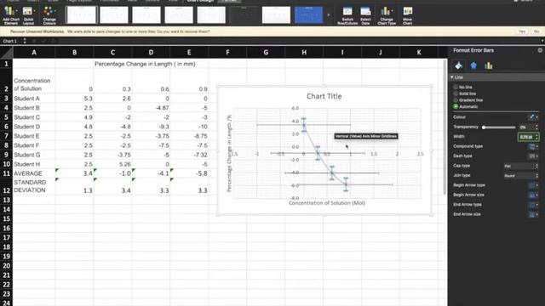Click into the Width input field
The image size is (545, 306).
coord(526,137)
